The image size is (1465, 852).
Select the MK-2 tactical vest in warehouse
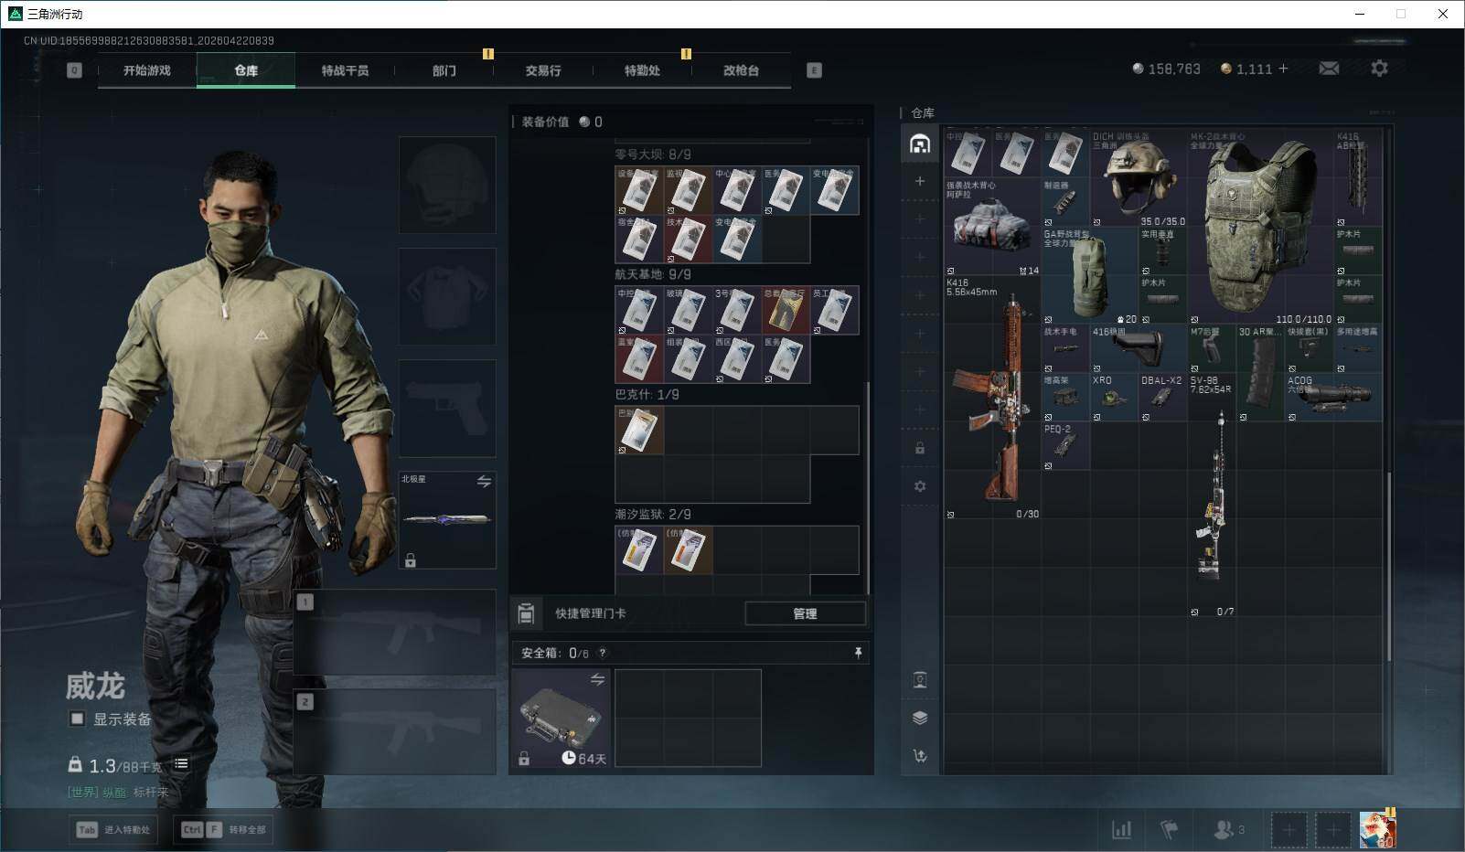[x=1260, y=227]
